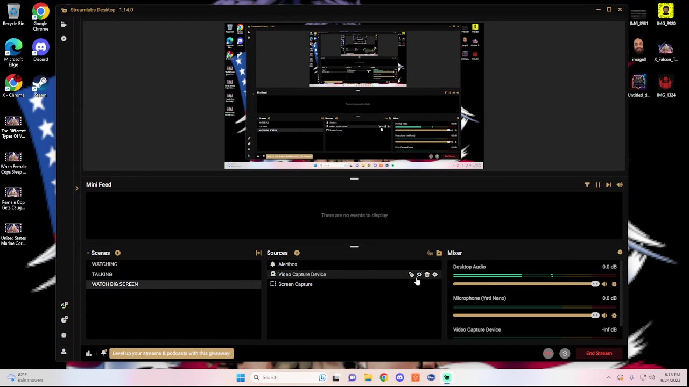Viewport: 689px width, 387px height.
Task: Open Microphone (Yeti Nano) settings gear
Action: [614, 316]
